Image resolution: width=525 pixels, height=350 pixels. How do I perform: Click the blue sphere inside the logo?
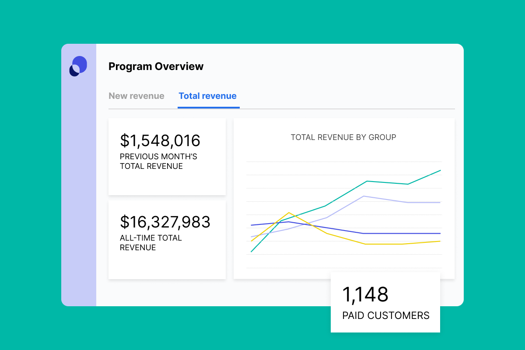click(80, 63)
